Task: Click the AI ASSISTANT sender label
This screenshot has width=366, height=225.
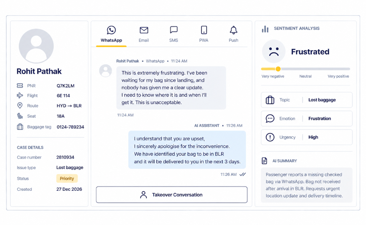Action: 207,125
